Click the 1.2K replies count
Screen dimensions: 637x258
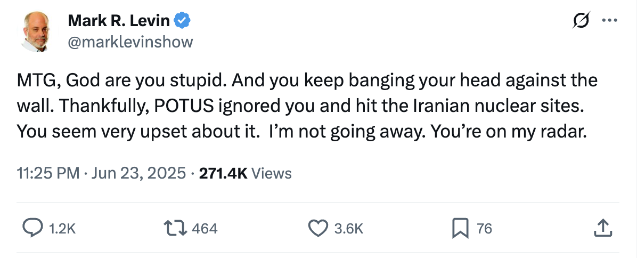tap(62, 229)
